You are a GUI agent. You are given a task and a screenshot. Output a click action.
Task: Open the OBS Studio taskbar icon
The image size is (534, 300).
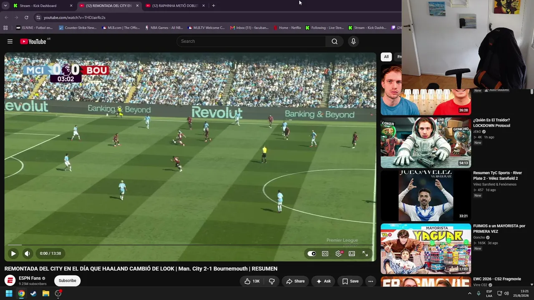point(58,293)
